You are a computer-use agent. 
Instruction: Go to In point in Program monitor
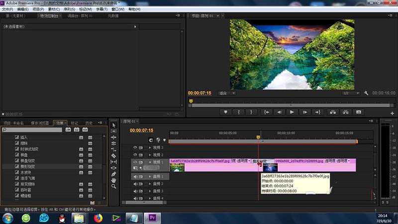pos(267,112)
